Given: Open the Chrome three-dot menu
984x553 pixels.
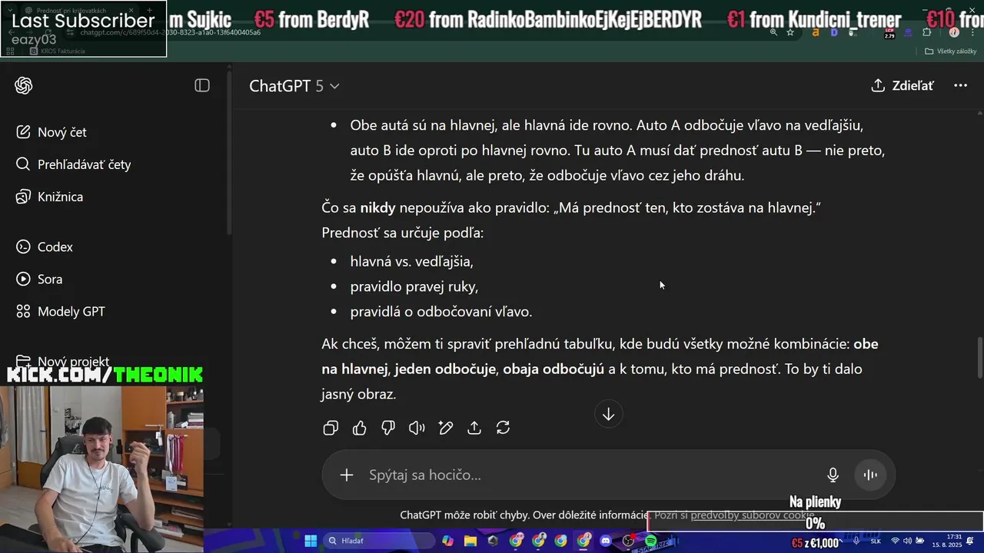Looking at the screenshot, I should pyautogui.click(x=974, y=32).
